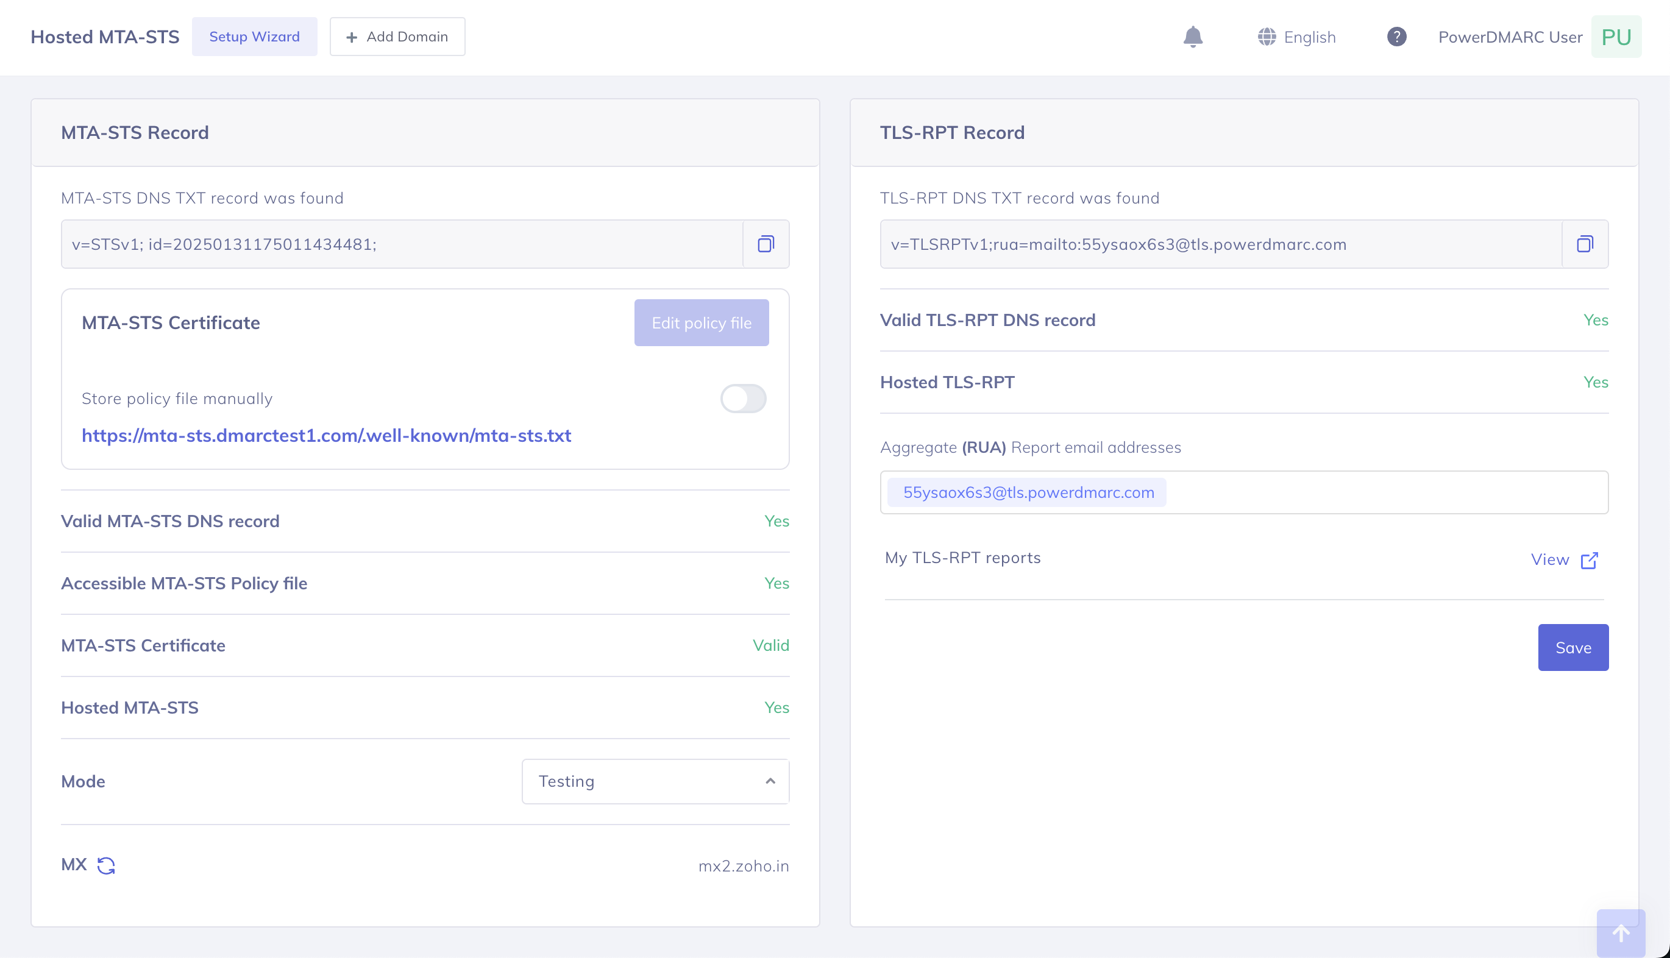This screenshot has height=958, width=1670.
Task: Click the Edit policy file button
Action: pos(701,323)
